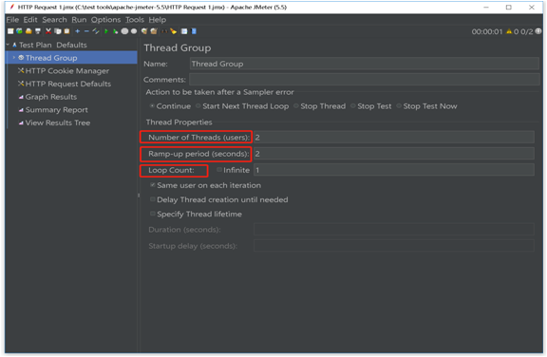This screenshot has height=357, width=547.
Task: Collapse all tree nodes with minus icon
Action: pos(86,31)
